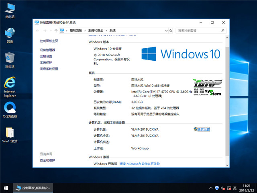Open 安全和维护 link
257x193 pixels.
click(x=47, y=160)
